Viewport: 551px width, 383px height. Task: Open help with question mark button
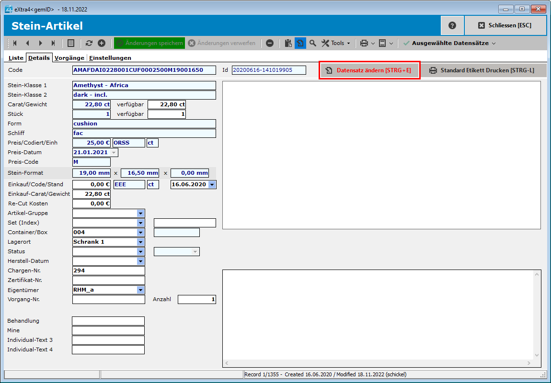pyautogui.click(x=452, y=25)
